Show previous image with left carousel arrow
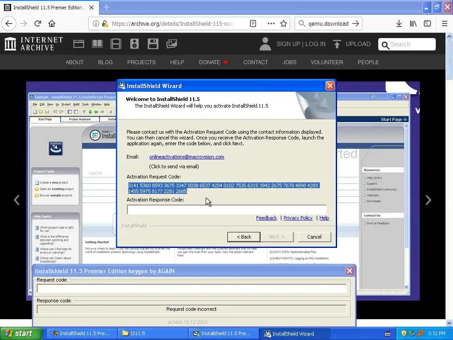This screenshot has height=340, width=453. (17, 200)
